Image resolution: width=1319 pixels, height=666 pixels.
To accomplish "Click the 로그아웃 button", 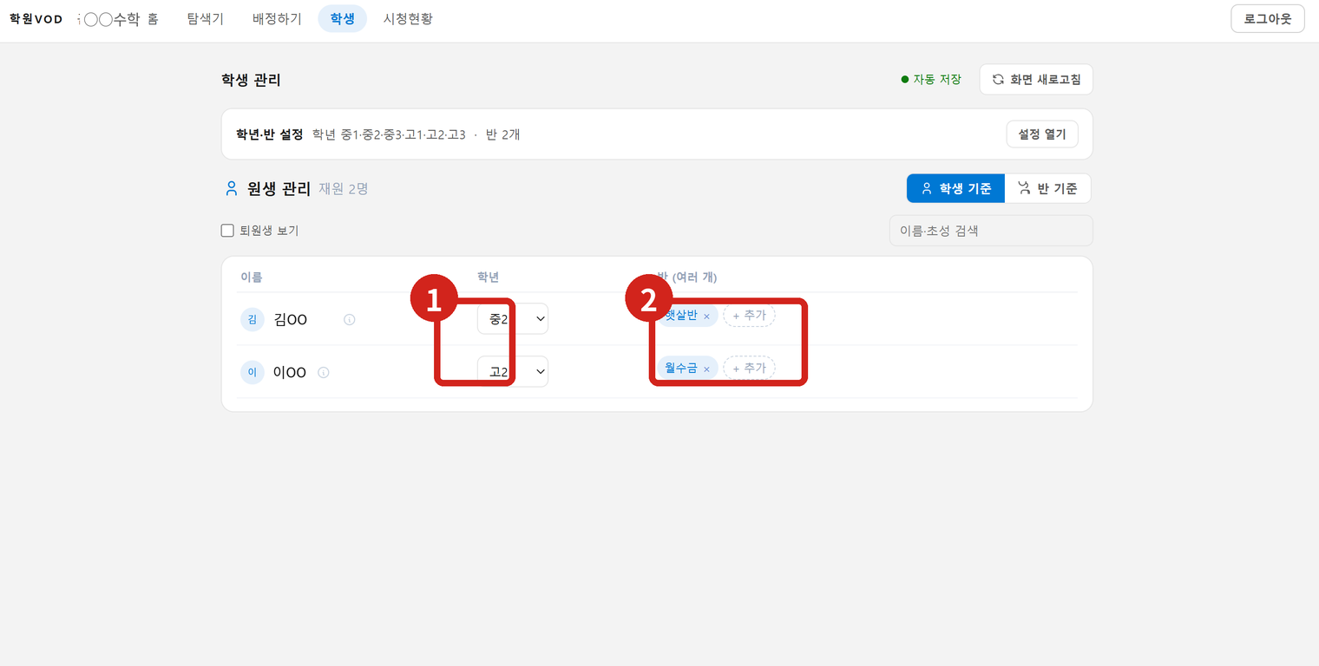I will [x=1268, y=18].
